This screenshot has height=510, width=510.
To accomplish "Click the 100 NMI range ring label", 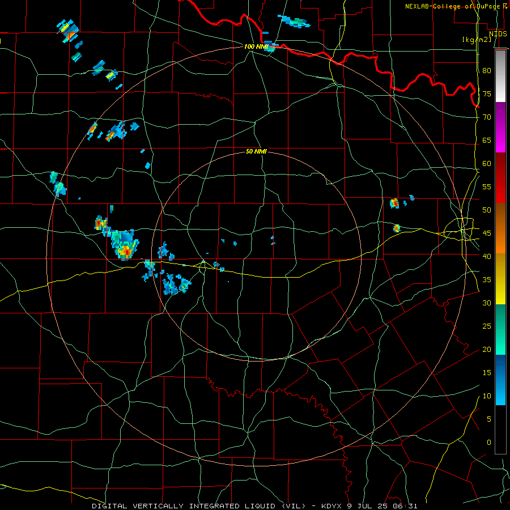I will (256, 46).
